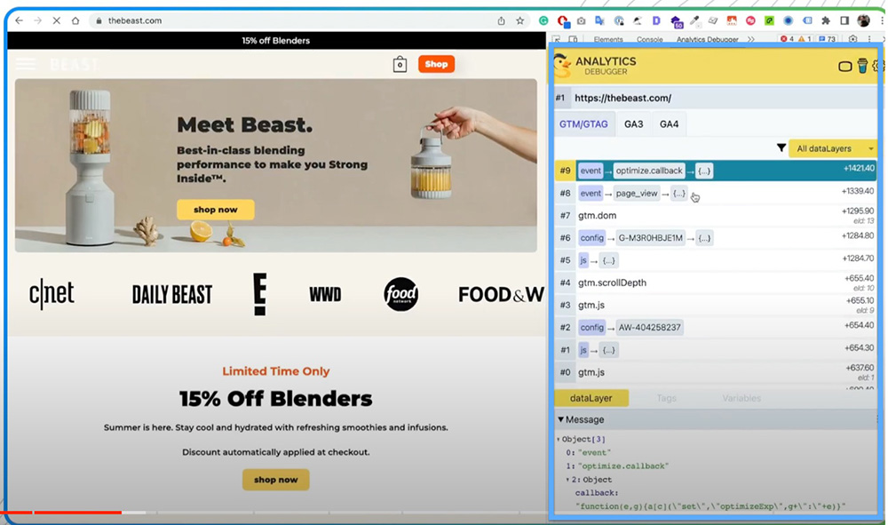This screenshot has height=525, width=888.
Task: Open the Beast hamburger menu
Action: pos(26,64)
